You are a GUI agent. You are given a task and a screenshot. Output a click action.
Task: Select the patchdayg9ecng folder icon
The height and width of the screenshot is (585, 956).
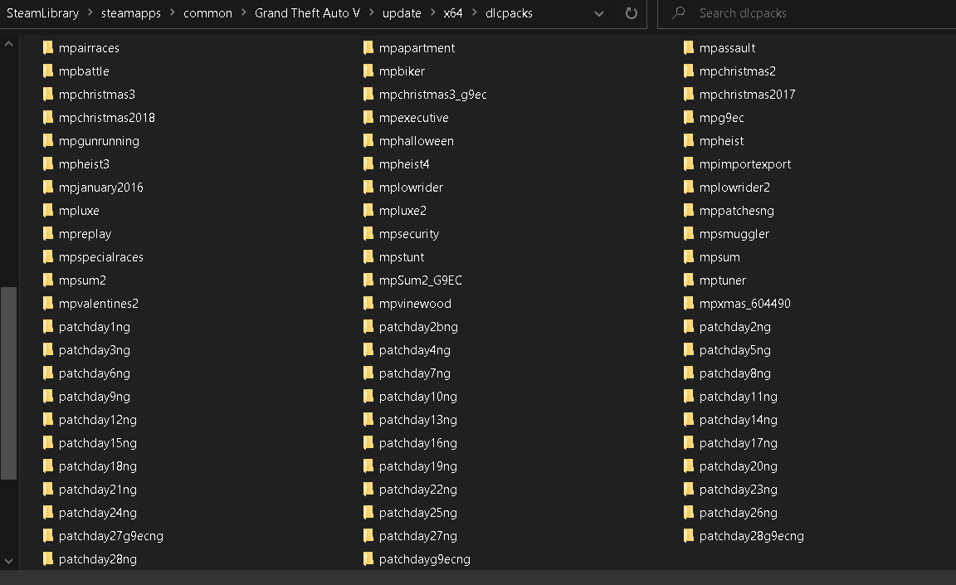[x=368, y=558]
